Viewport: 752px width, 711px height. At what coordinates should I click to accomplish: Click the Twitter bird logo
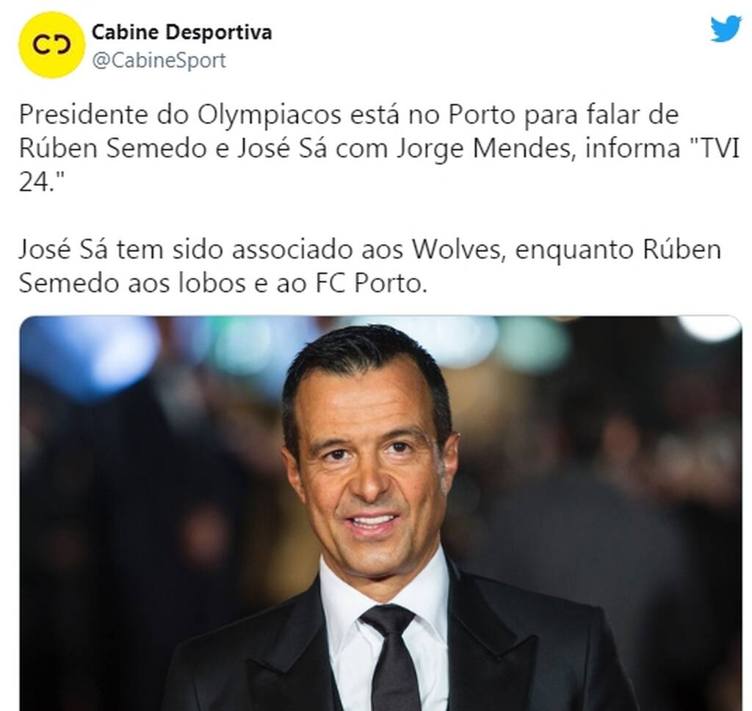click(x=726, y=29)
